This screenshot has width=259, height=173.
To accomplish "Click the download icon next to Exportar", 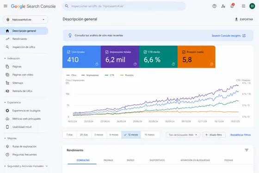I will [x=236, y=19].
